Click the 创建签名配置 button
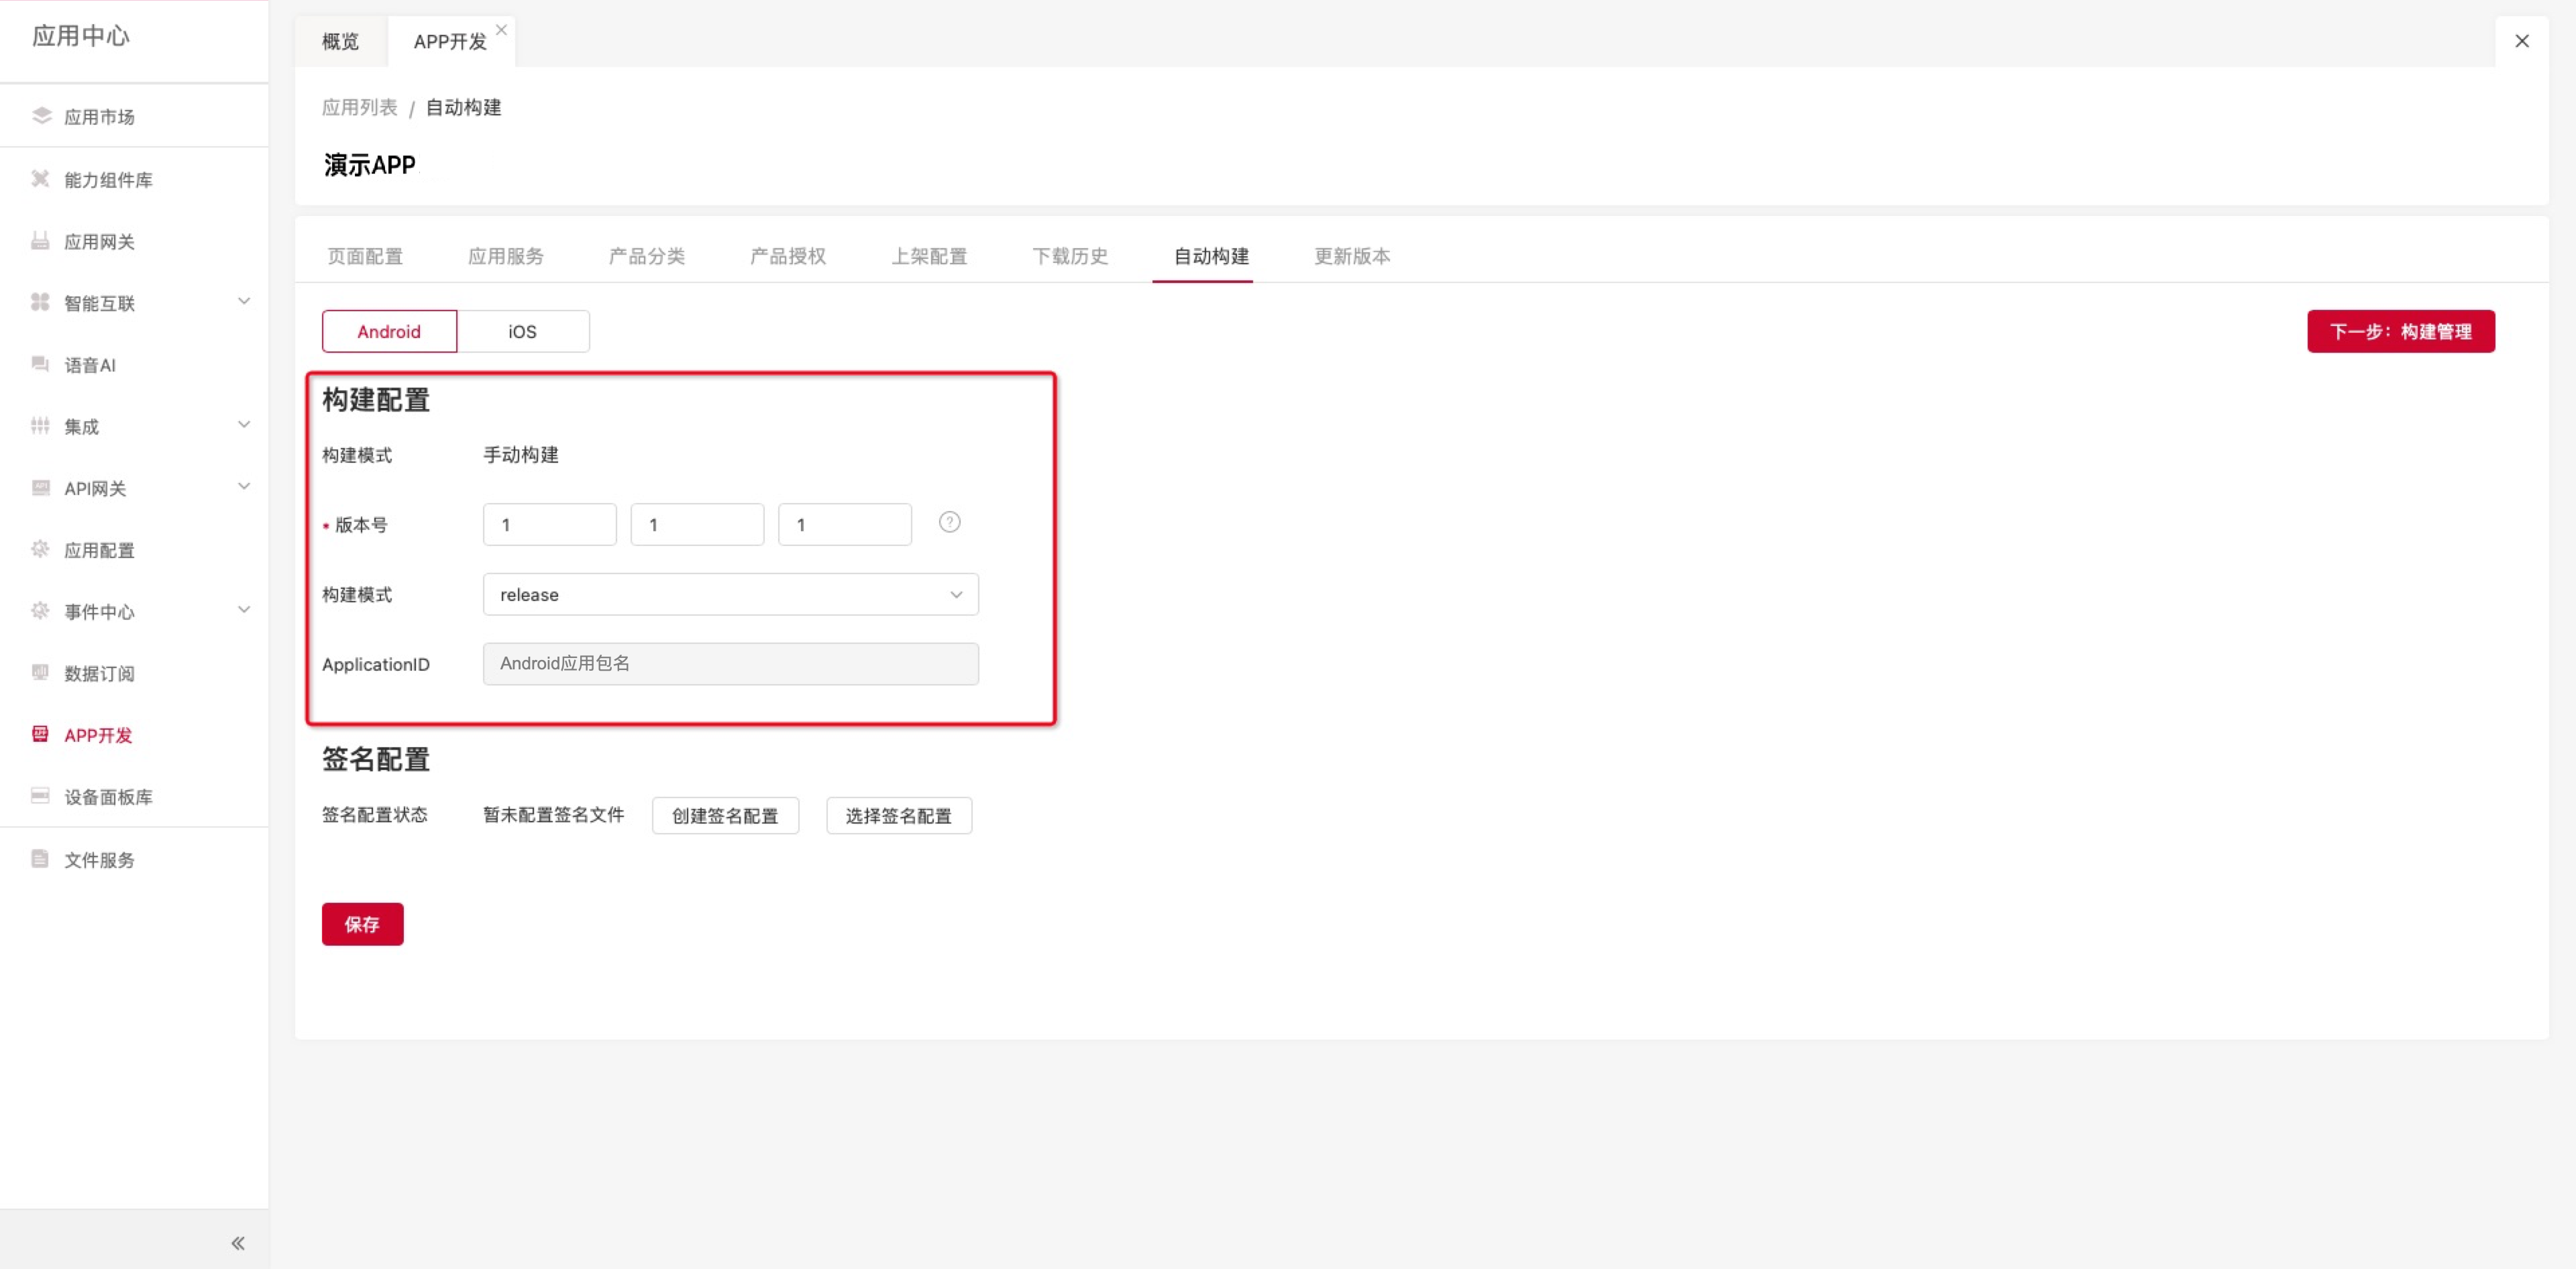The image size is (2576, 1269). point(725,815)
